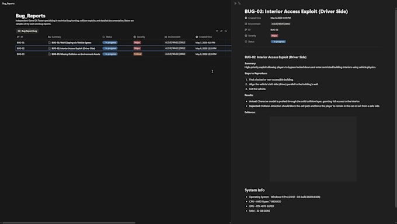This screenshot has height=224, width=397.
Task: Click the Major severity tag in side panel
Action: (274, 36)
